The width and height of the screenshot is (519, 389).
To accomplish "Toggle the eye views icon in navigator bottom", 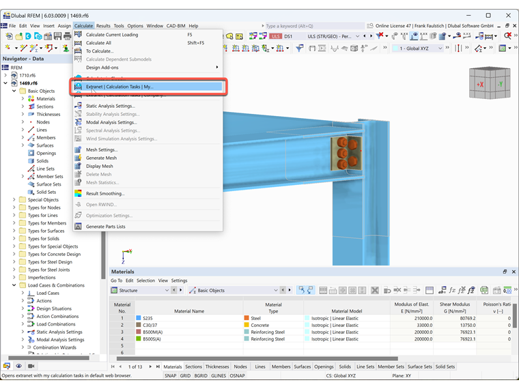I will pyautogui.click(x=19, y=366).
